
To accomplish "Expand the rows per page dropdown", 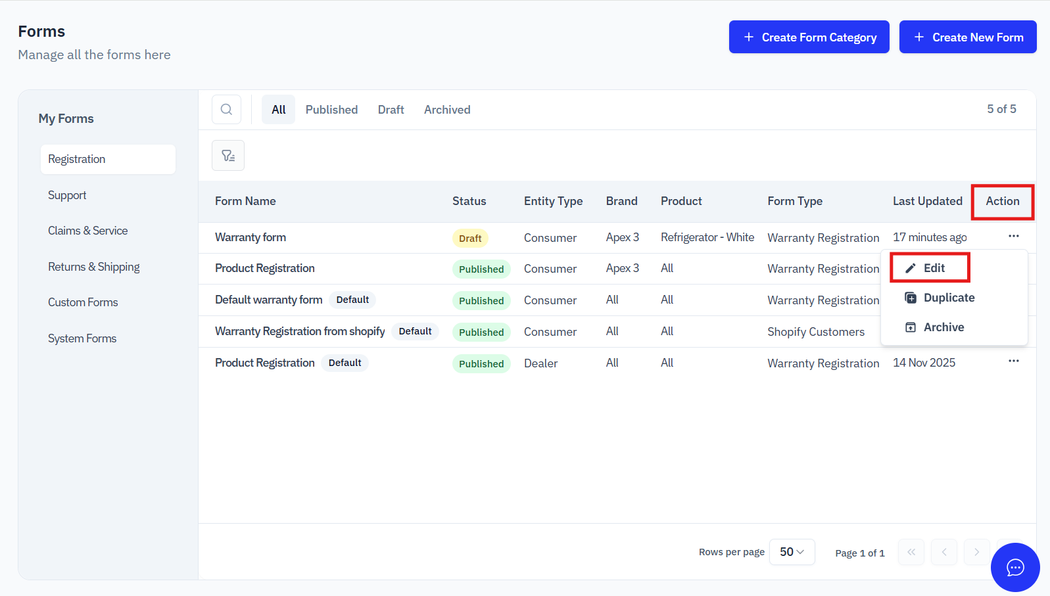I will pos(792,552).
